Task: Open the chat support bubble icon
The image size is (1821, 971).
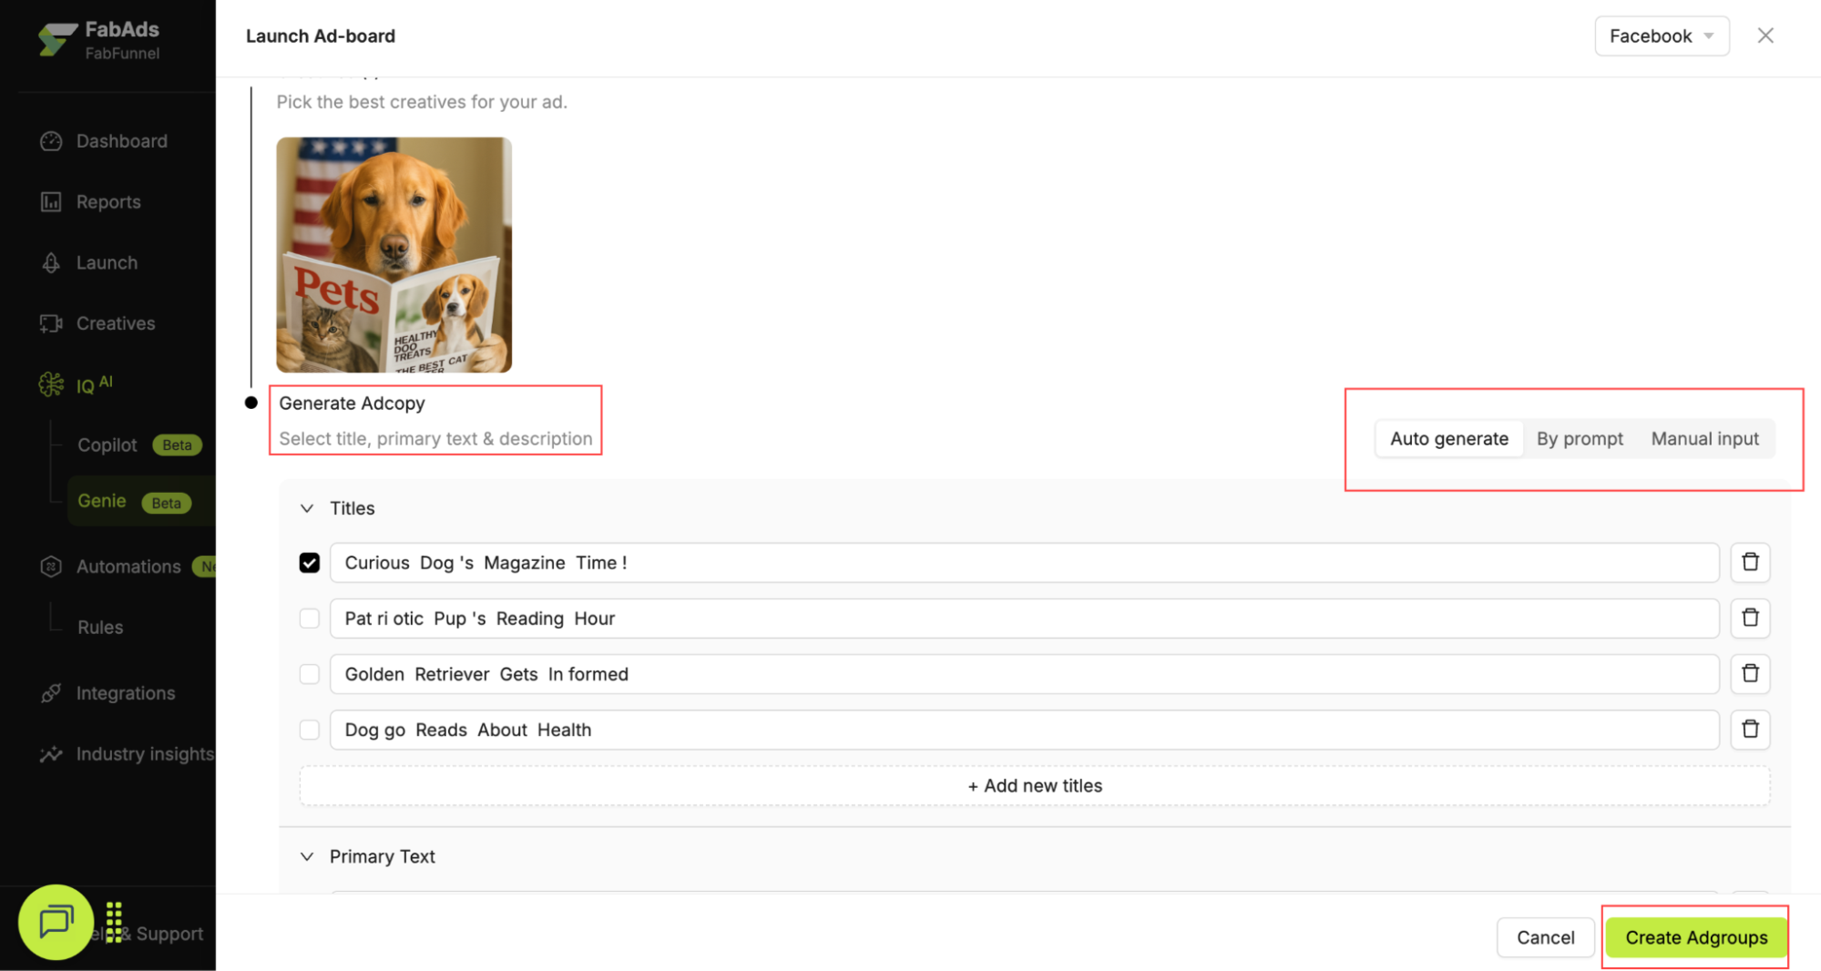Action: pos(56,922)
